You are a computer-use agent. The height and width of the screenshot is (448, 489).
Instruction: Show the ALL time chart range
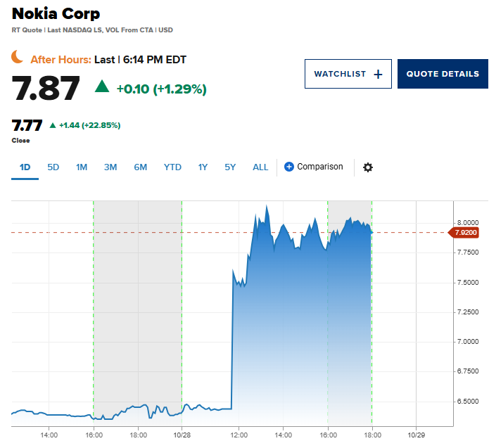coord(260,167)
